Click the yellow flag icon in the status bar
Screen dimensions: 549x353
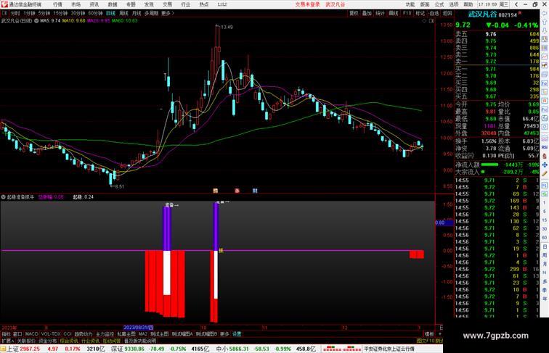pyautogui.click(x=3, y=349)
